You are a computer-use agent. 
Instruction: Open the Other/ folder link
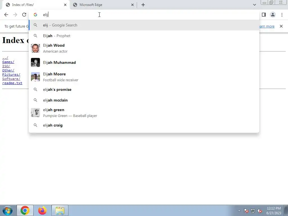[x=8, y=70]
